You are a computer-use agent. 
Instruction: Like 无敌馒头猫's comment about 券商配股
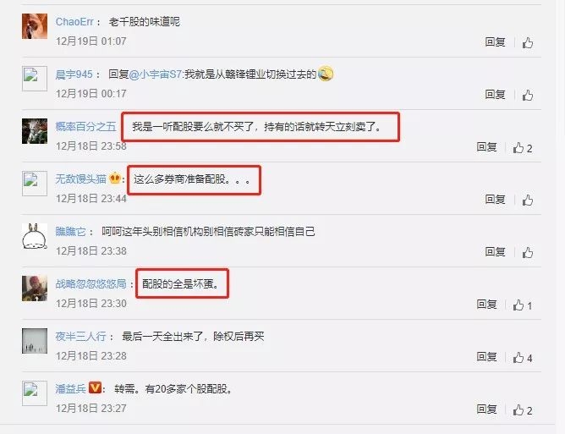[x=528, y=200]
